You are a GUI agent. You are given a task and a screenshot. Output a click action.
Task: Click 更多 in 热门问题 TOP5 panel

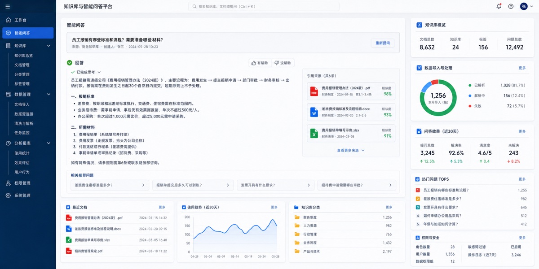pyautogui.click(x=522, y=179)
